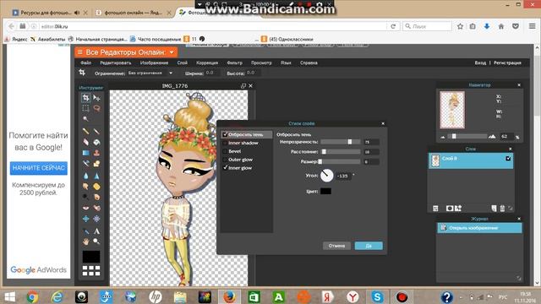Open the Редактировать menu
Viewport: 541px width, 304px height.
[x=116, y=62]
